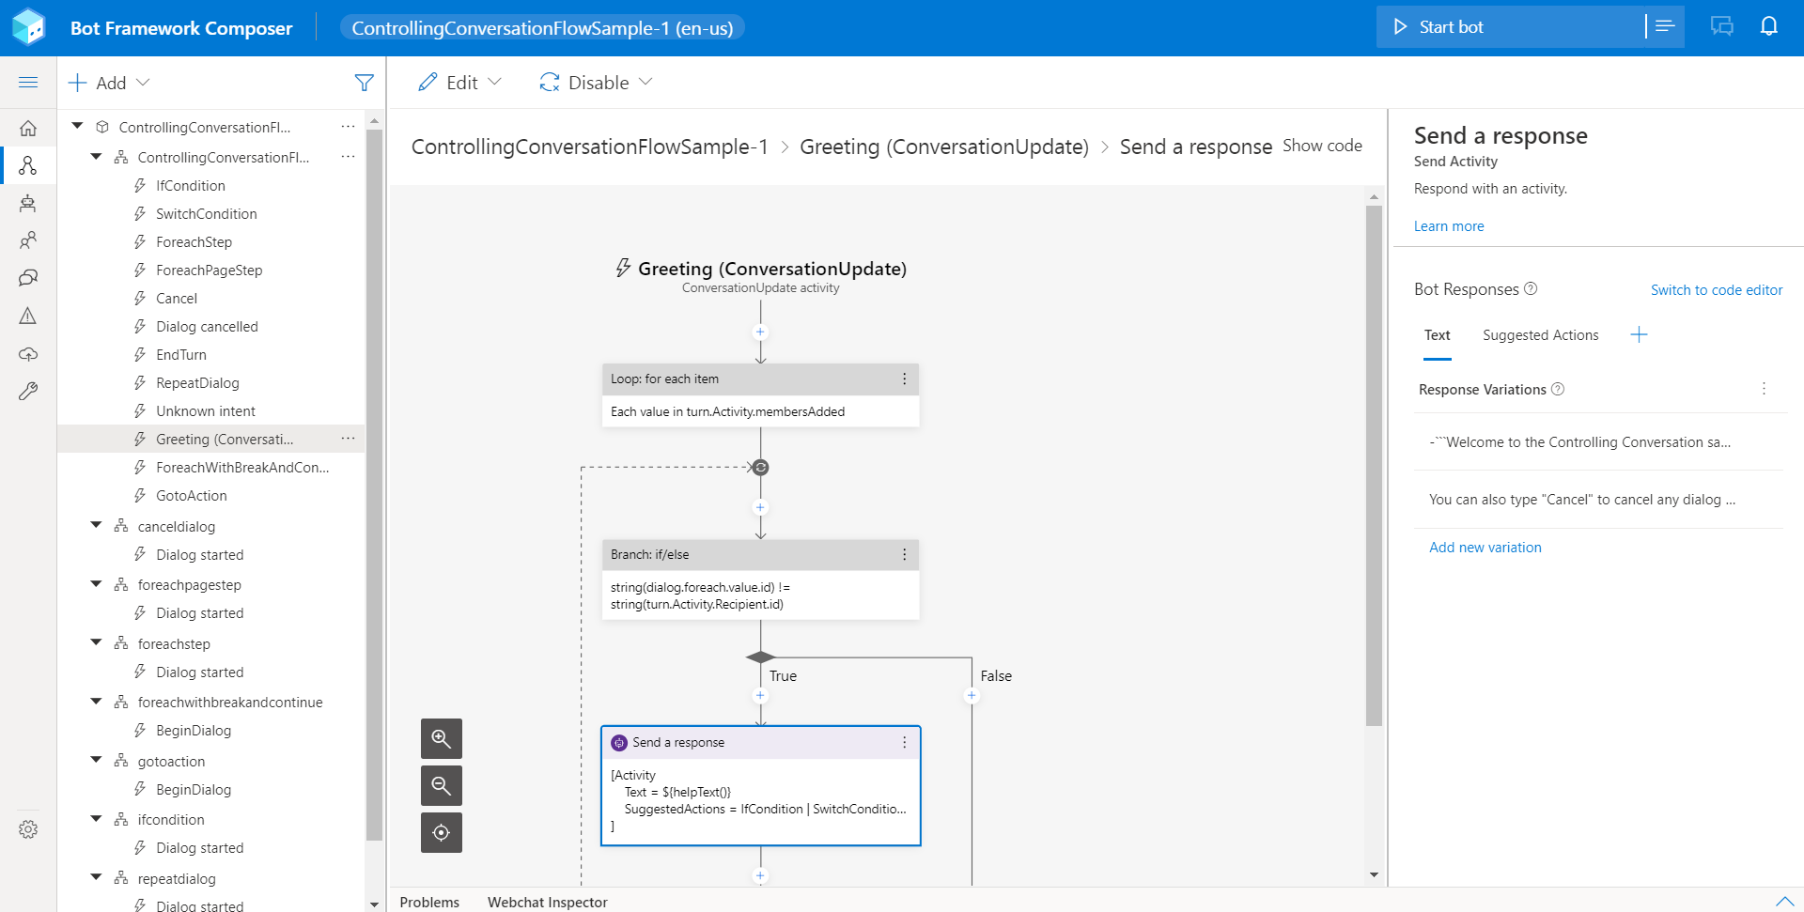Add action above the Loop node
This screenshot has height=912, width=1804.
761,332
